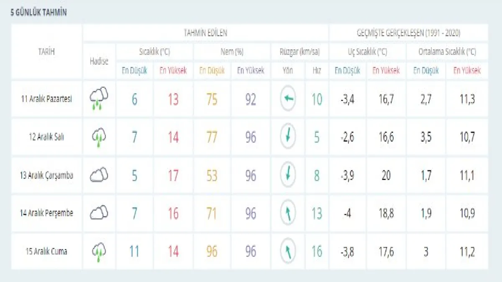This screenshot has width=502, height=282.
Task: Click the wind direction icon for 14 Aralık
Action: [x=288, y=213]
